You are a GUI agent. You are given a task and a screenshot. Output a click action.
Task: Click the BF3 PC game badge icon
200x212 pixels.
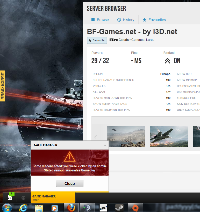pyautogui.click(x=113, y=40)
